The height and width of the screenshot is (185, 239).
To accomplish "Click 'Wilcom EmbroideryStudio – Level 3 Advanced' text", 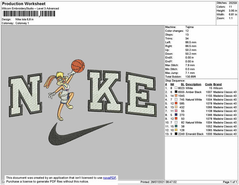I will pos(30,8).
